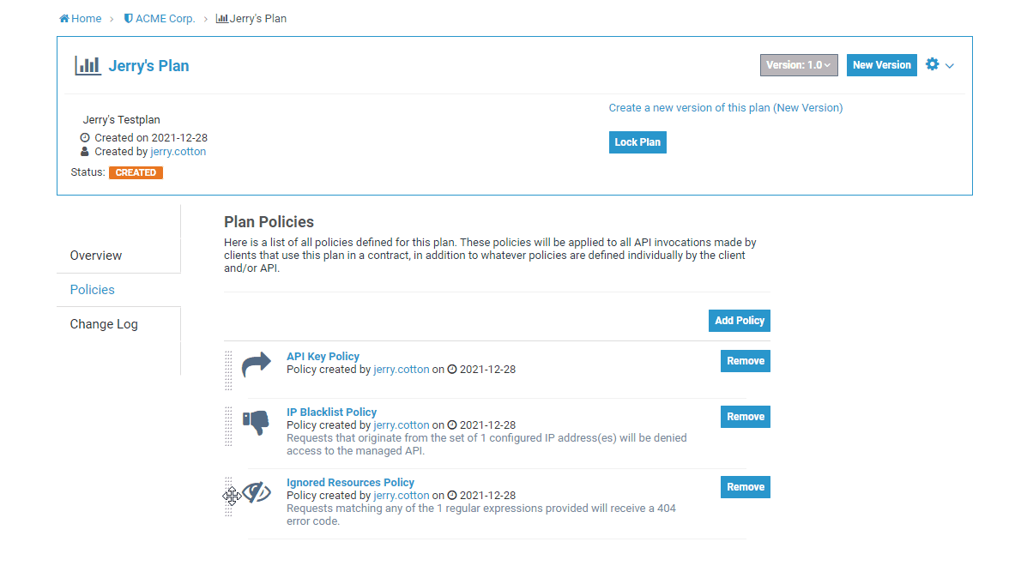This screenshot has height=566, width=1015.
Task: Click the IP Blacklist thumbs-down icon
Action: pos(256,422)
